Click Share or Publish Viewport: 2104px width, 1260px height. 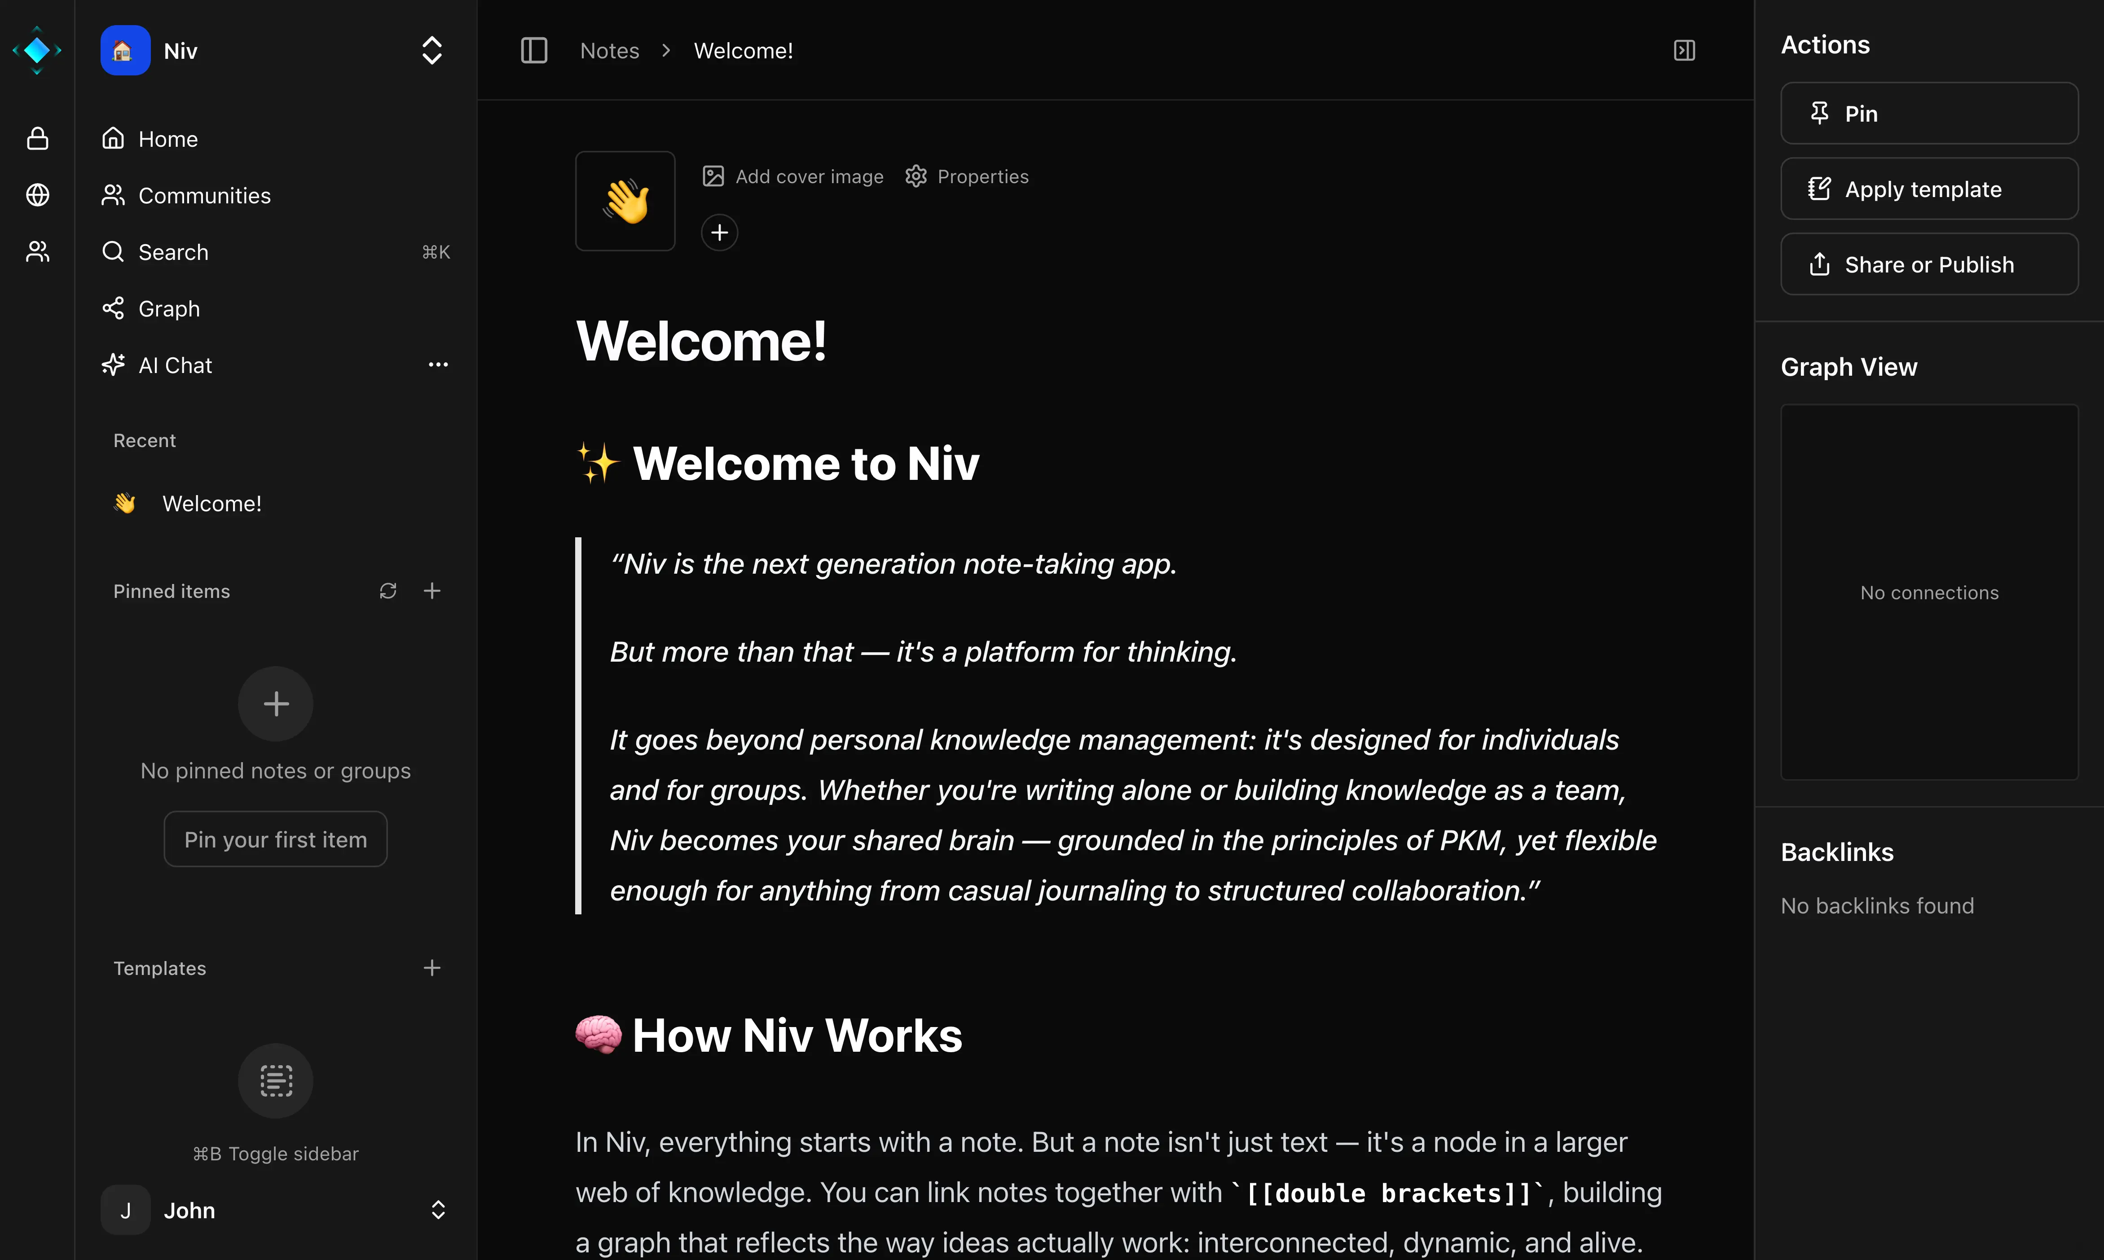point(1929,264)
